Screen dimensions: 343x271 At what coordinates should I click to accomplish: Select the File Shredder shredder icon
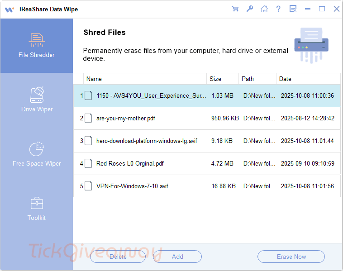coord(37,40)
